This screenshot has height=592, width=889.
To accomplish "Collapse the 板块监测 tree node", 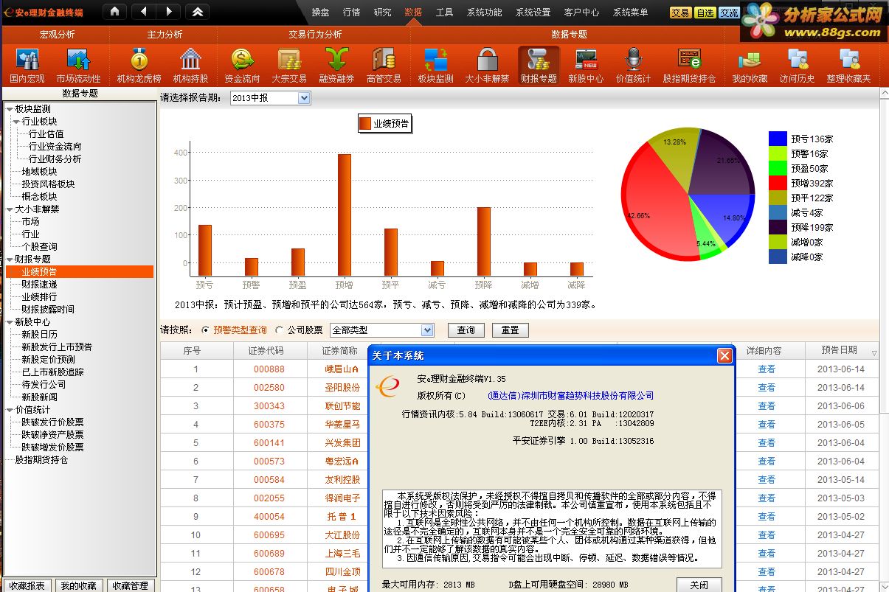I will 10,109.
